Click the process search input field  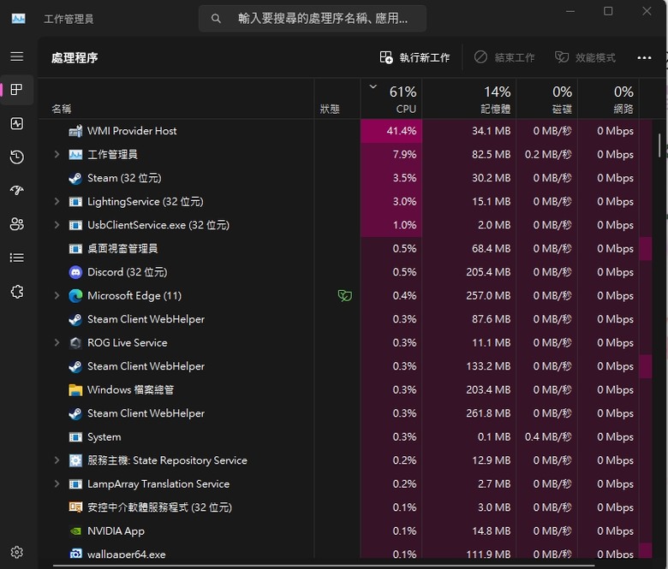click(x=313, y=18)
